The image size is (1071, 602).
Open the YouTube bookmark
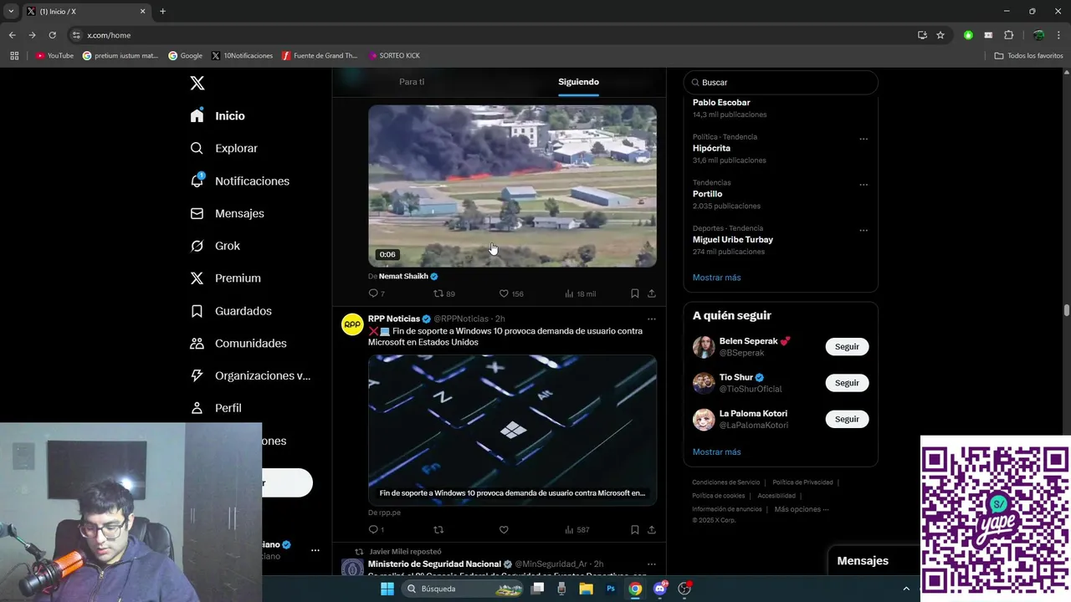click(54, 56)
